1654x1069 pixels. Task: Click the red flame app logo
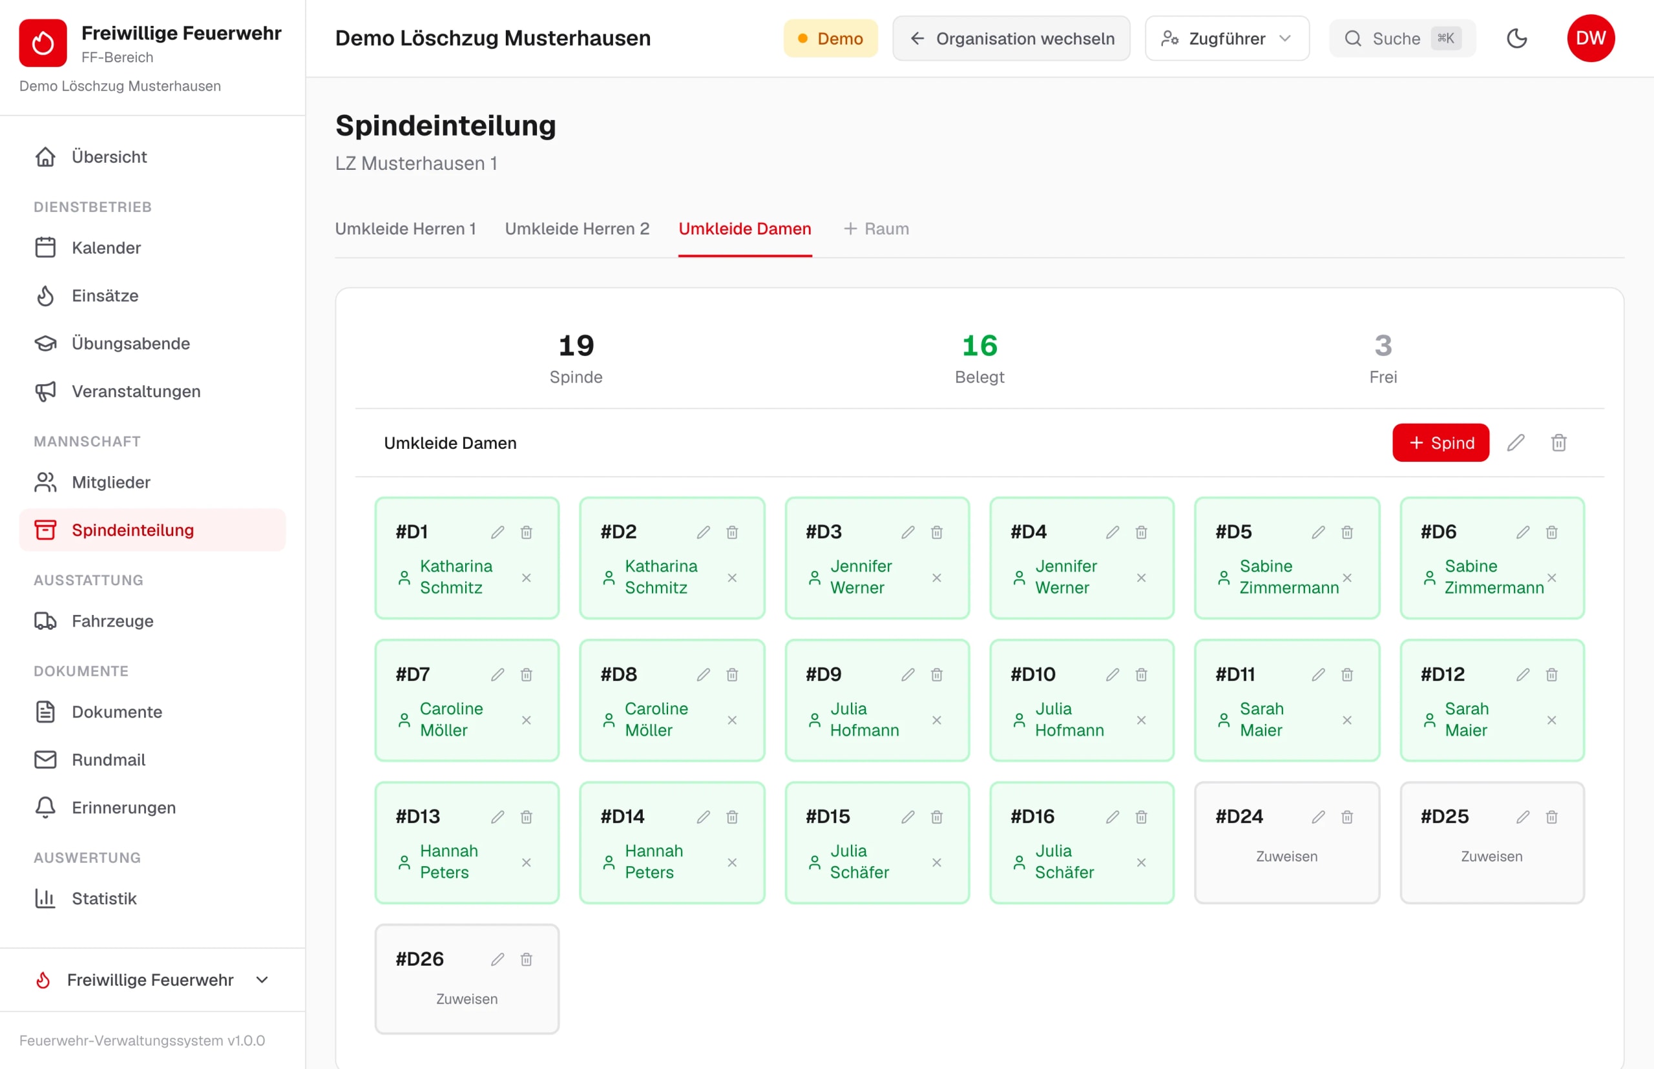point(43,43)
